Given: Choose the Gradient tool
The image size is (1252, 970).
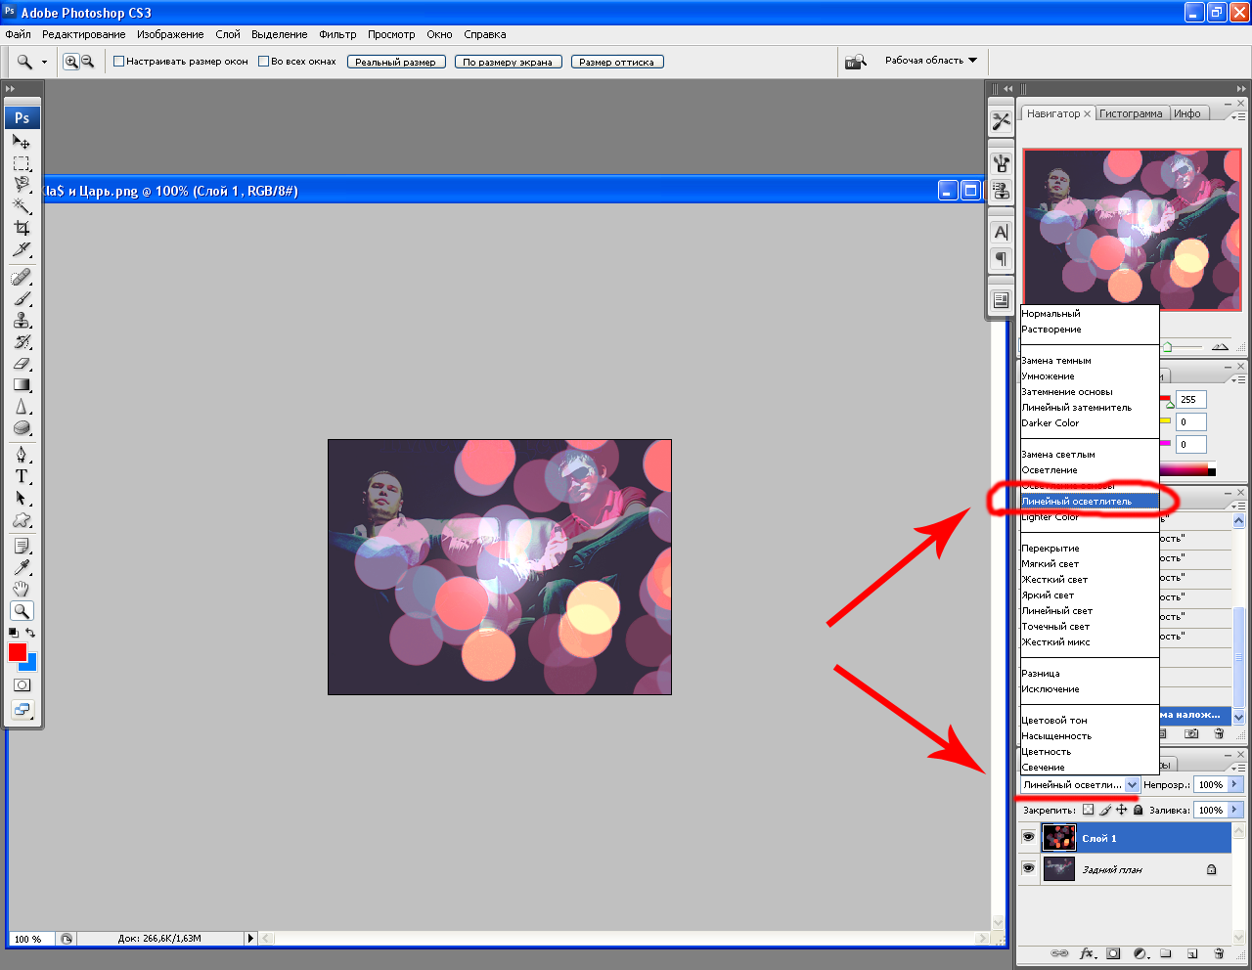Looking at the screenshot, I should click(x=22, y=384).
